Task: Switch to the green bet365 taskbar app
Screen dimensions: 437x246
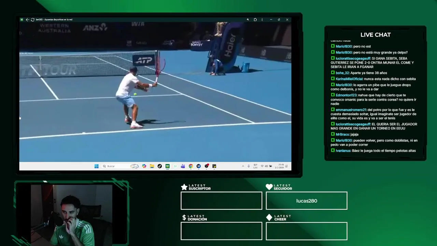Action: [x=167, y=166]
